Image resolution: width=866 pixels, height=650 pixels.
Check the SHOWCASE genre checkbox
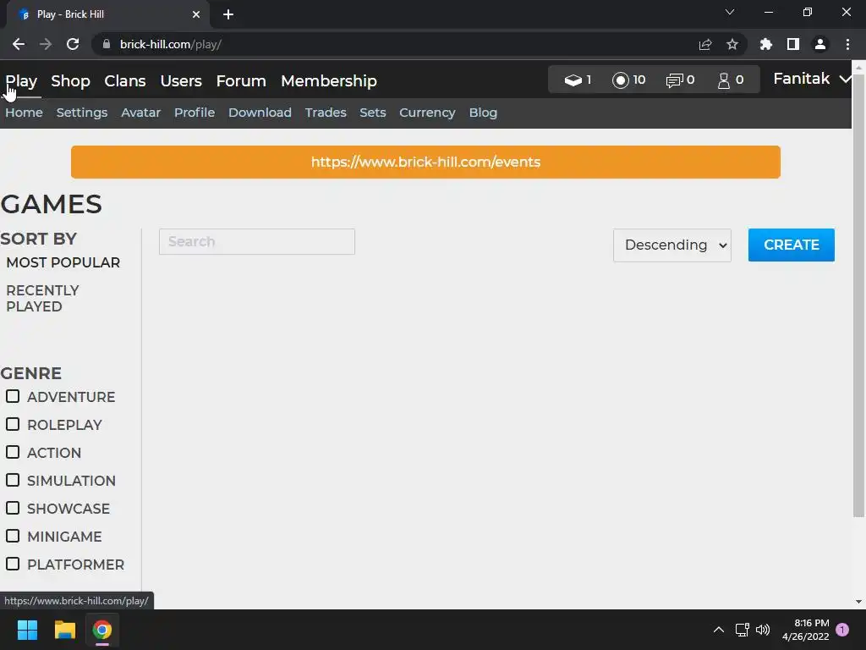(x=13, y=508)
